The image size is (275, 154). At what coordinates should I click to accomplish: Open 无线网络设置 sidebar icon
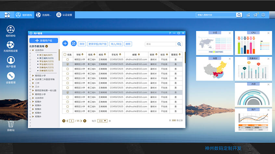tap(11, 45)
